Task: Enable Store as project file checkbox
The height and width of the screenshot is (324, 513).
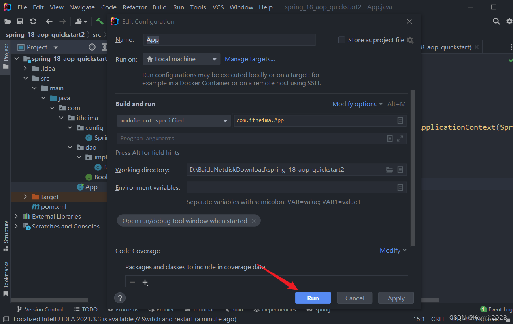Action: point(341,40)
